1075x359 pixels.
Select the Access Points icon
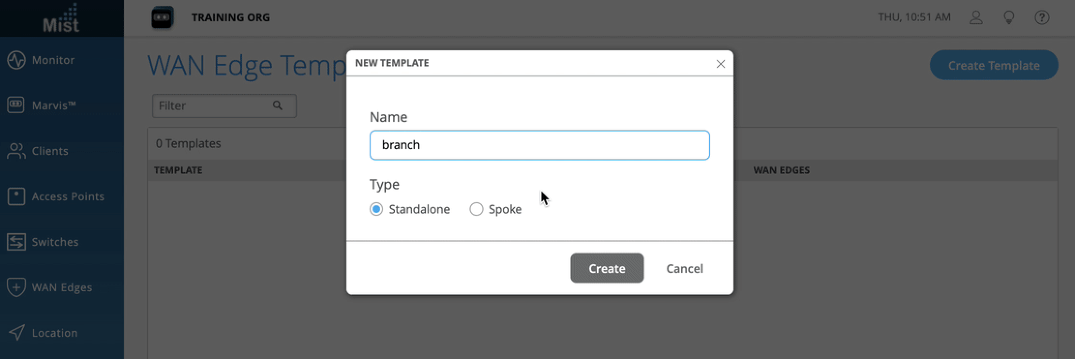[16, 196]
